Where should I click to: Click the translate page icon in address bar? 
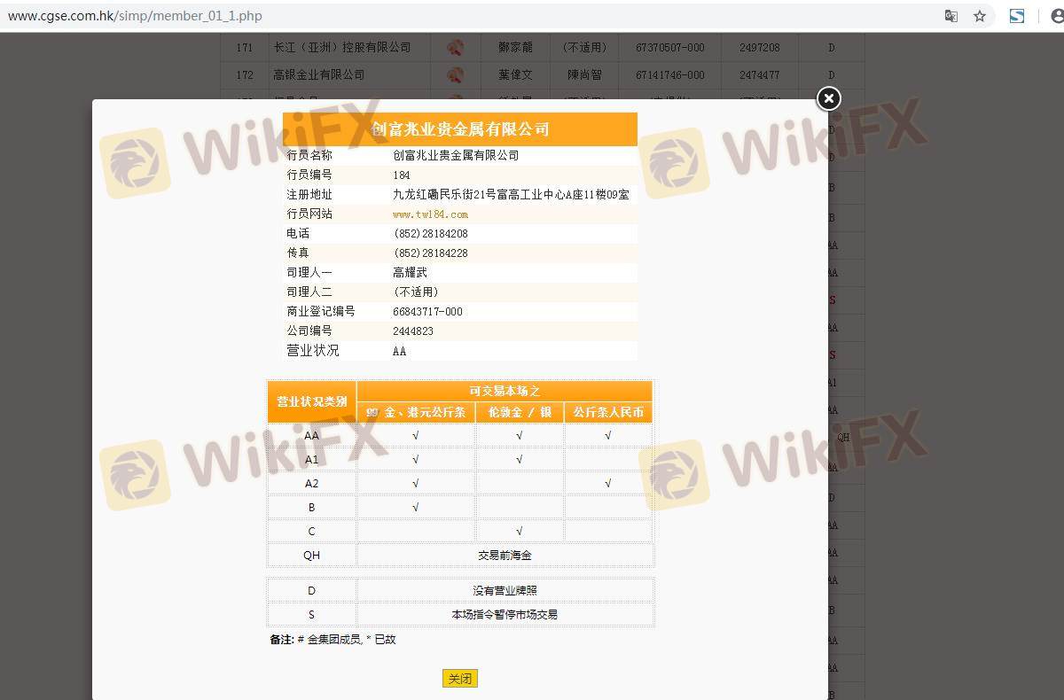point(951,16)
